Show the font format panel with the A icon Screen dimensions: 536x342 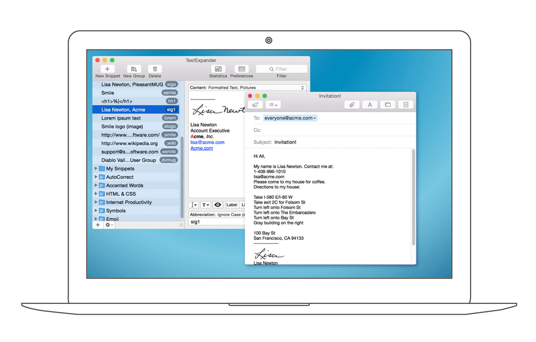click(370, 105)
